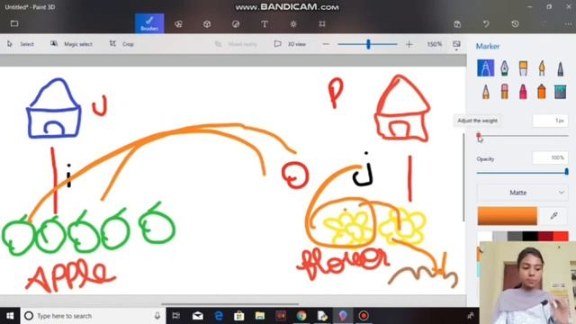Click the Opacity value field
The width and height of the screenshot is (576, 324).
point(550,157)
